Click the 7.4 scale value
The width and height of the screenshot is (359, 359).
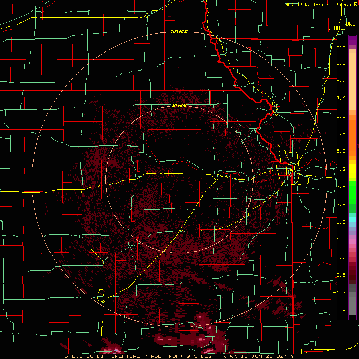pos(341,98)
